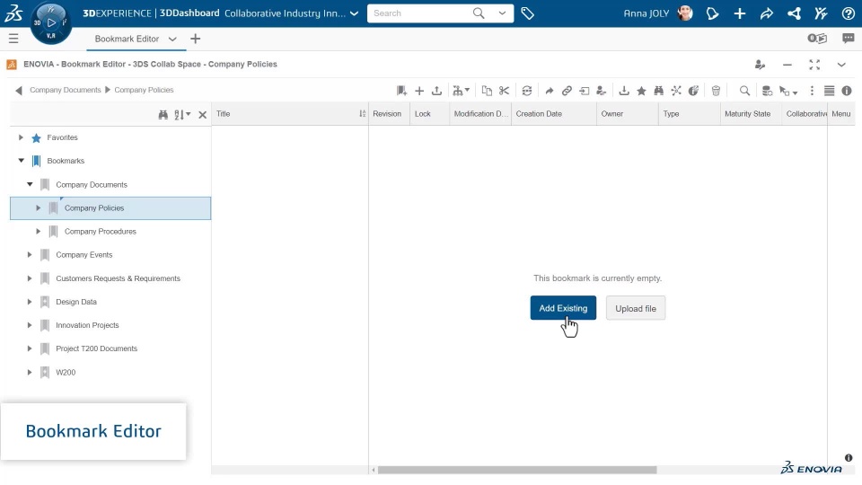Open the information panel icon in toolbar

847,91
